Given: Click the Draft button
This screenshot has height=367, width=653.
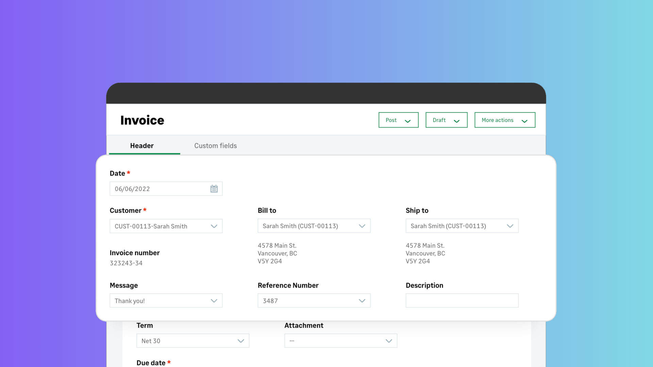Looking at the screenshot, I should pos(439,120).
